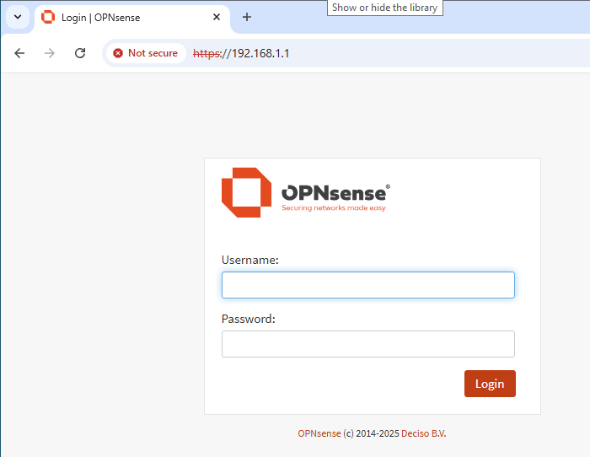
Task: Click the OPNsense logo image
Action: click(x=306, y=192)
